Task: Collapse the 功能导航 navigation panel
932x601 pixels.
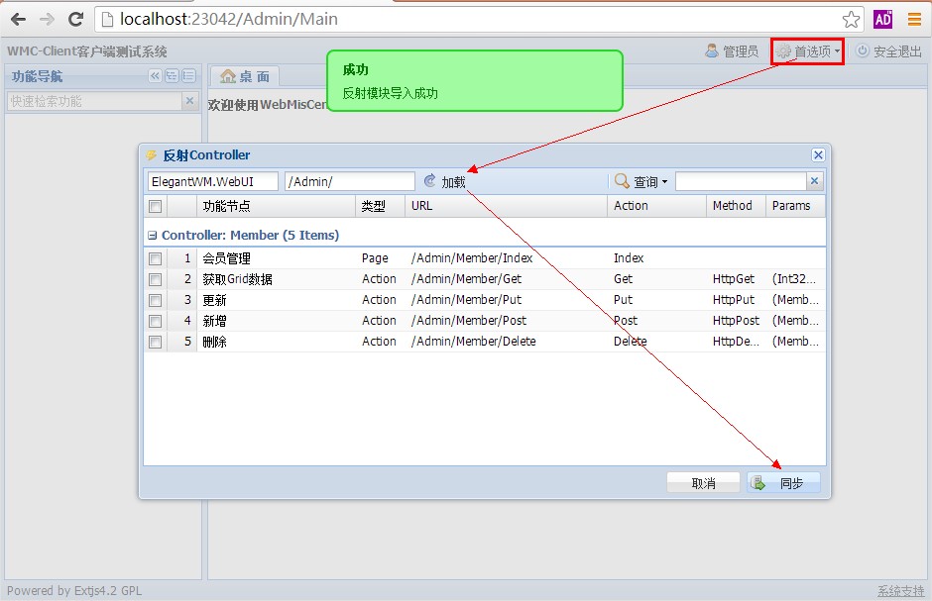Action: 155,76
